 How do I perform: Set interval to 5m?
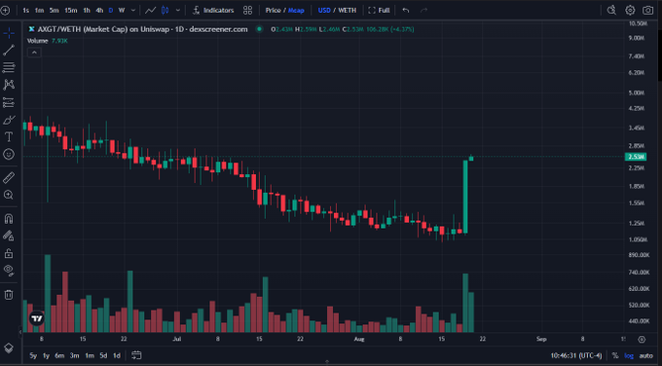pos(55,10)
